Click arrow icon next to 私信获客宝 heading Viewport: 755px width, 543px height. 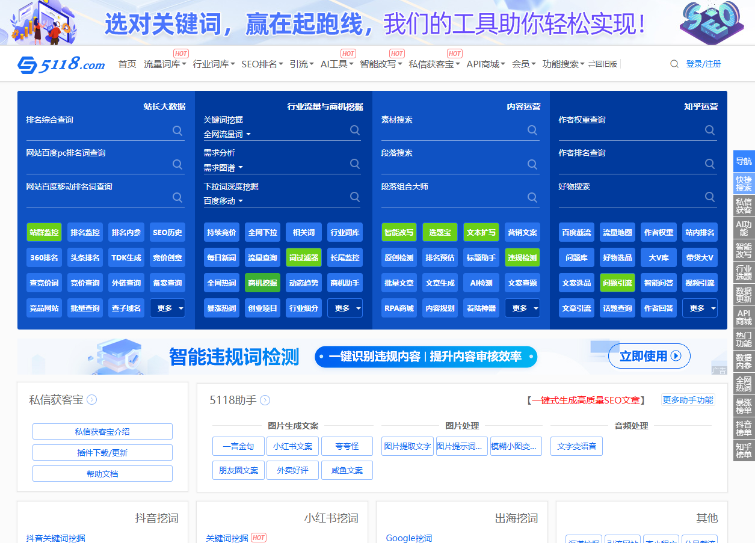tap(92, 400)
